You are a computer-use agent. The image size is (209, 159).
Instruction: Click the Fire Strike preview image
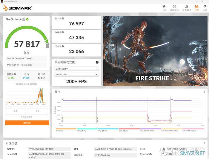155,51
